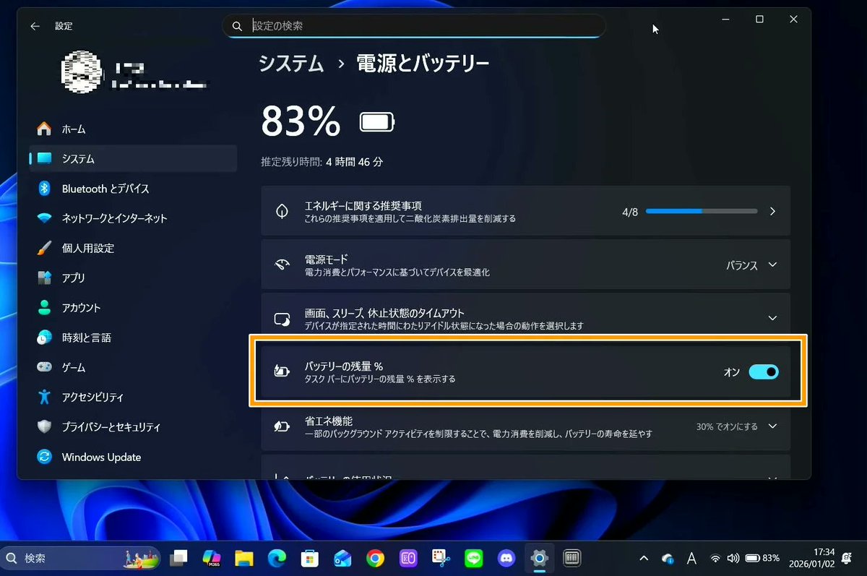Show hidden system tray icons
This screenshot has width=867, height=576.
(644, 558)
